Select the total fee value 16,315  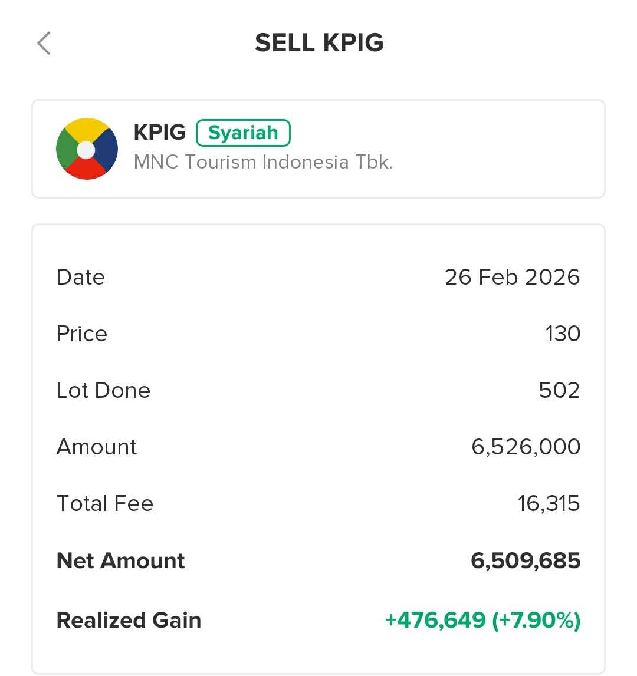(549, 503)
